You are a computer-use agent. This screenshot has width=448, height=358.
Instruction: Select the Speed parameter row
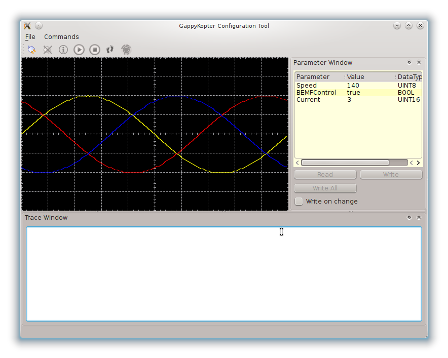pos(358,86)
